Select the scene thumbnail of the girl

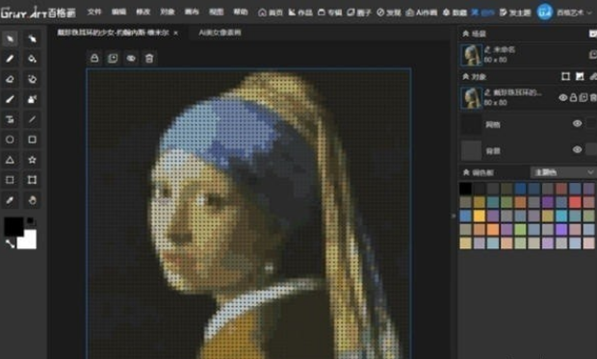point(472,55)
